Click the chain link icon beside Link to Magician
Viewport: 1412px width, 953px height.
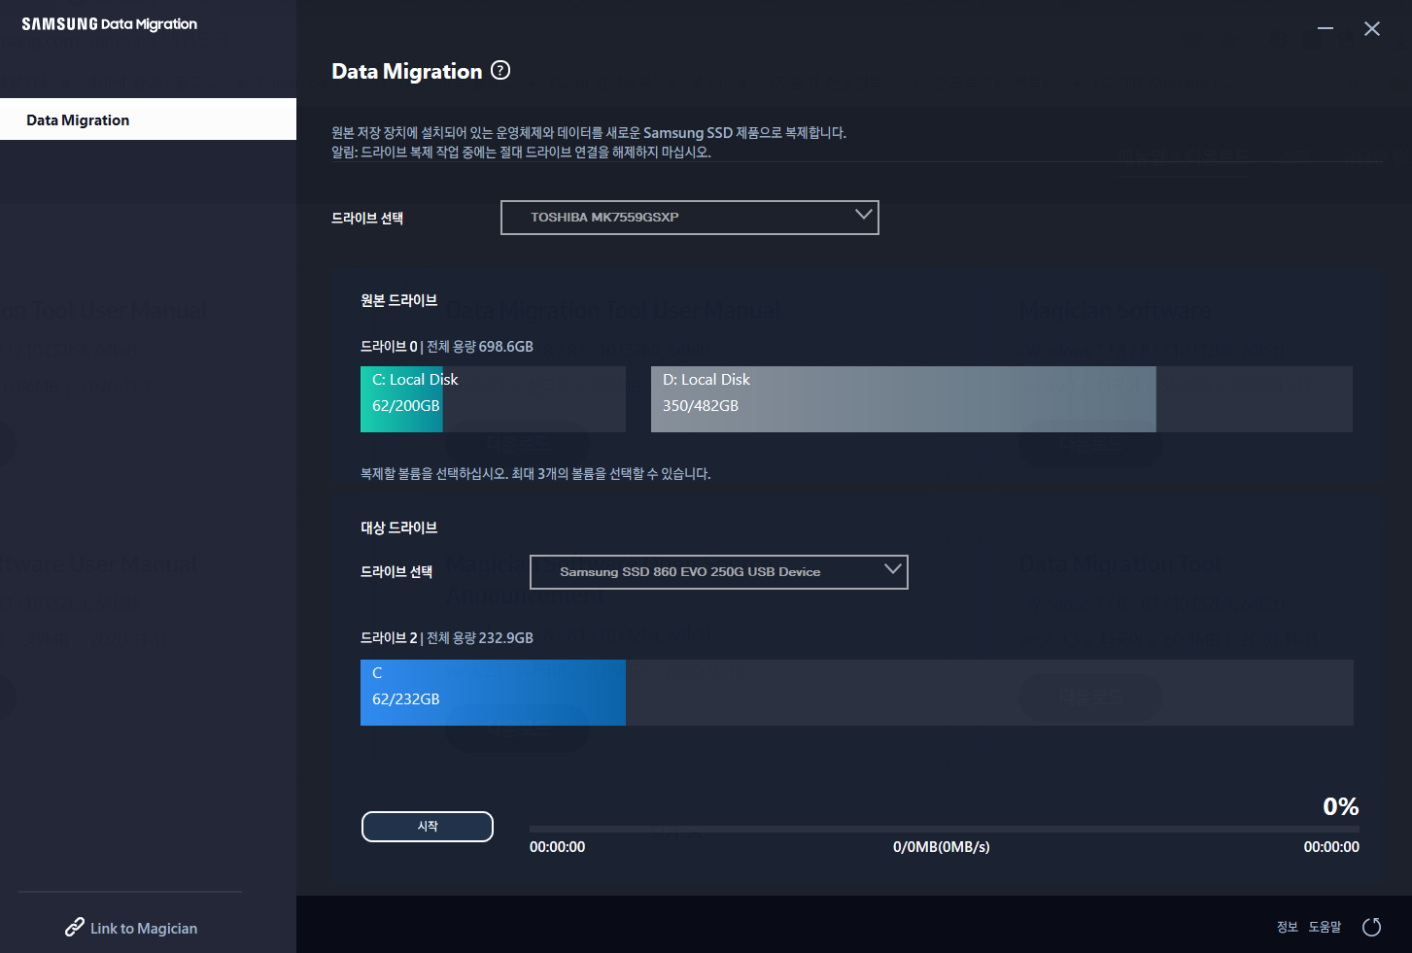coord(75,928)
